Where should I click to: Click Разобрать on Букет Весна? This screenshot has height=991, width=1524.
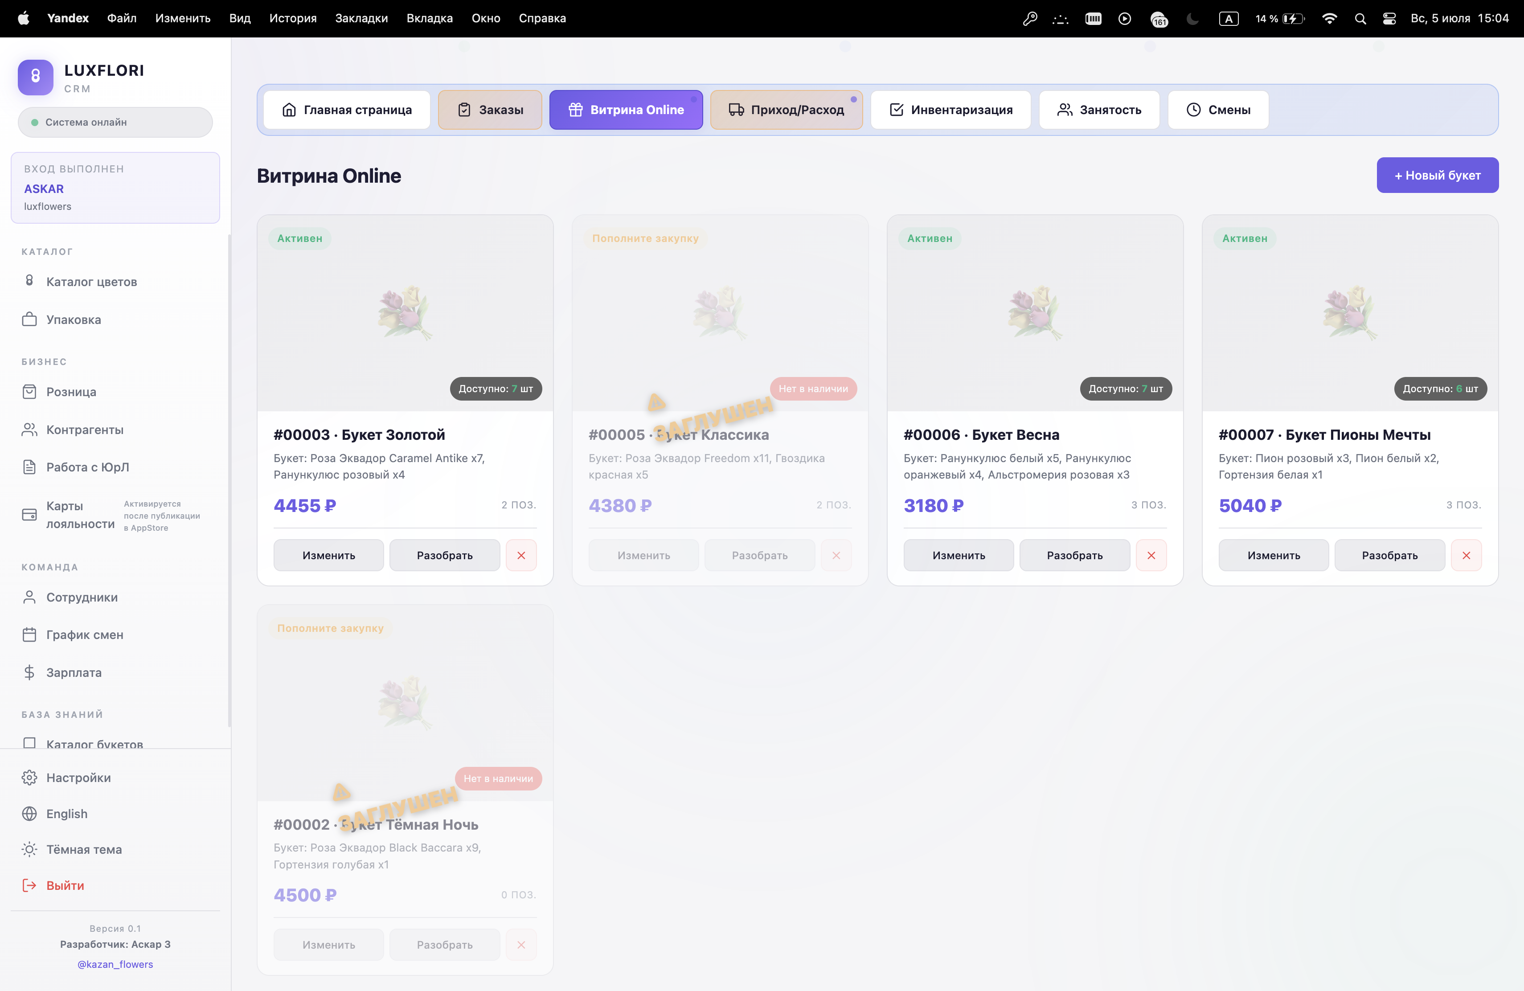(1074, 555)
